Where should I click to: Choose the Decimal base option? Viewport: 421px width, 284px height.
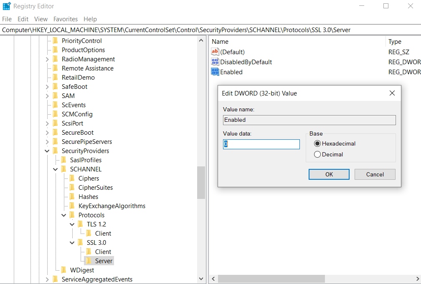[x=317, y=154]
